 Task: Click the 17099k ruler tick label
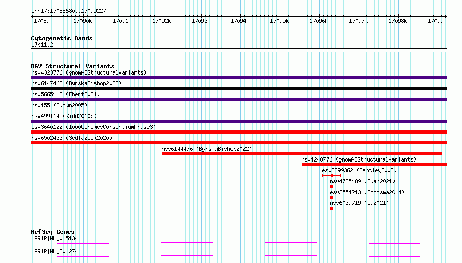(437, 21)
